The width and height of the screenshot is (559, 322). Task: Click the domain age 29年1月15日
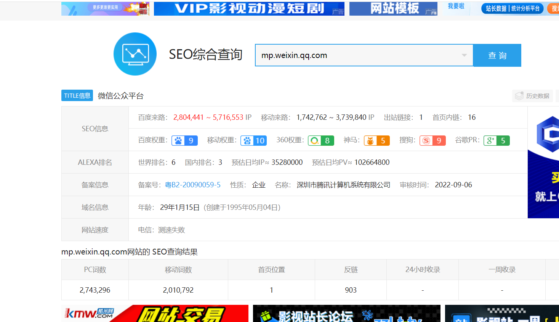[180, 208]
